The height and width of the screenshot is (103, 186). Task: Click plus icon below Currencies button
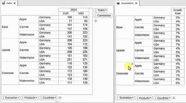point(96,21)
